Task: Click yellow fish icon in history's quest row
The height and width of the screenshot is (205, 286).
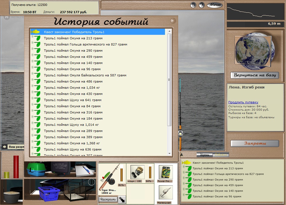Action: [x=35, y=32]
